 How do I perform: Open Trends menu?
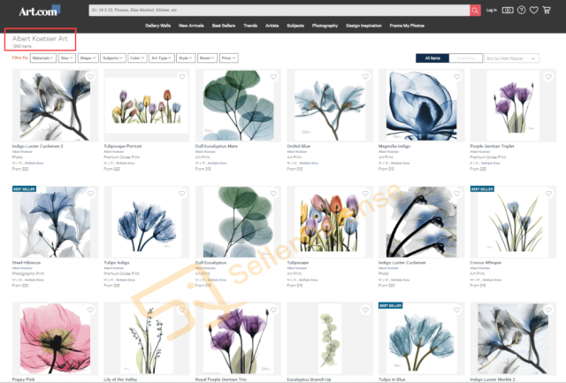coord(250,26)
